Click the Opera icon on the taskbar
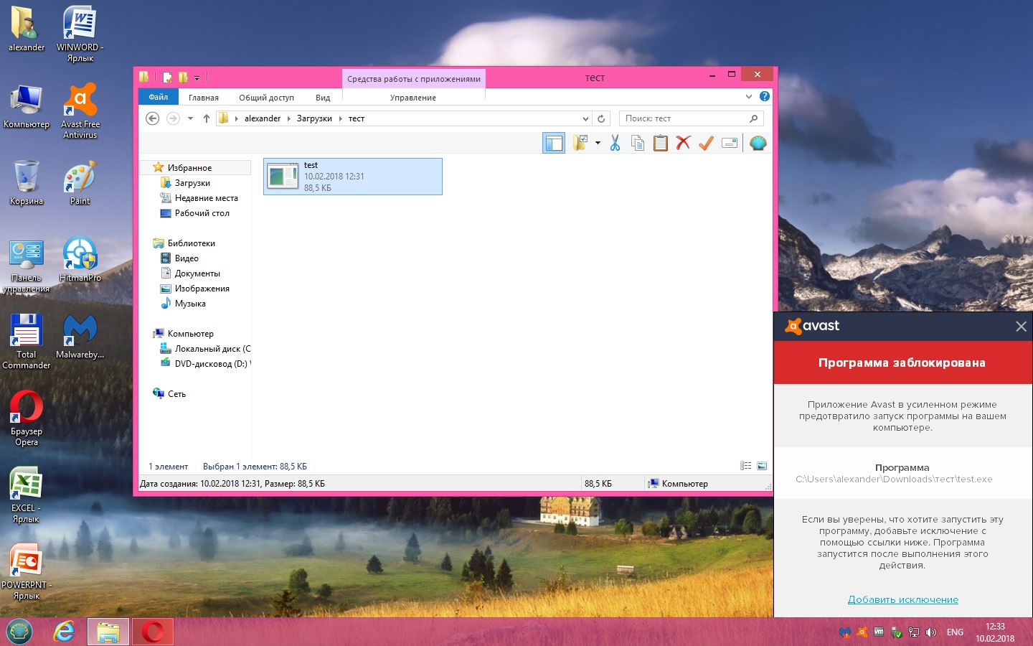Viewport: 1033px width, 646px height. point(152,632)
